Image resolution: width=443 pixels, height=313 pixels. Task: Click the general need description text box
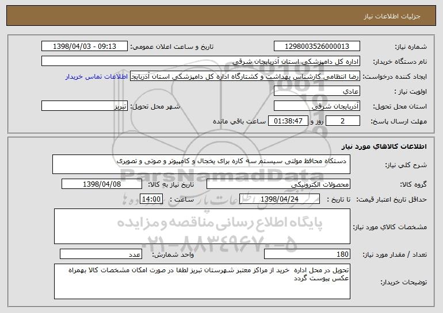[x=201, y=164]
